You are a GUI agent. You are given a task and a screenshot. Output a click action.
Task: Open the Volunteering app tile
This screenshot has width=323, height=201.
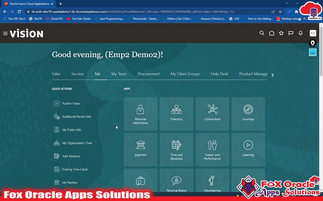click(212, 181)
